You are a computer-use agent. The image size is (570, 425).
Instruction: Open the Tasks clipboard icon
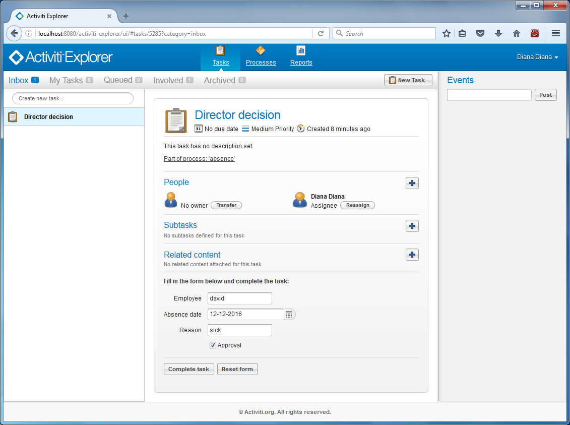(x=220, y=50)
